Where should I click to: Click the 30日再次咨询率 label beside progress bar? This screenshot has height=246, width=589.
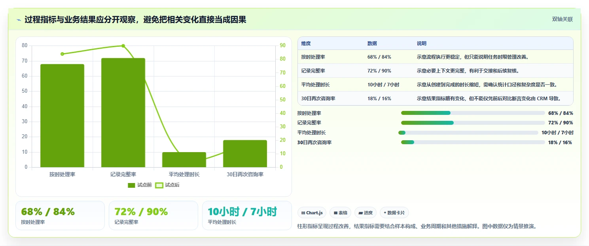[x=314, y=142]
